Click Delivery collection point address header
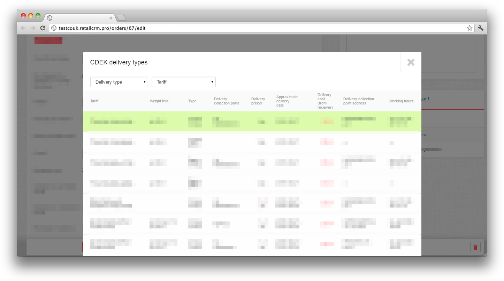The height and width of the screenshot is (281, 504). (x=359, y=101)
